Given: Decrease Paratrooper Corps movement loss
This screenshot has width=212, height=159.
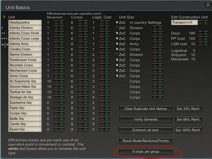Looking at the screenshot, I should coord(56,60).
